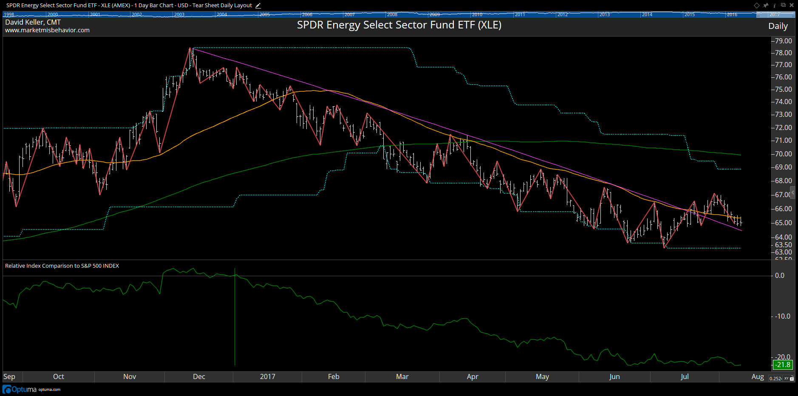Click the Optuma logo at bottom left
Screen dimensions: 798x396
[20, 389]
